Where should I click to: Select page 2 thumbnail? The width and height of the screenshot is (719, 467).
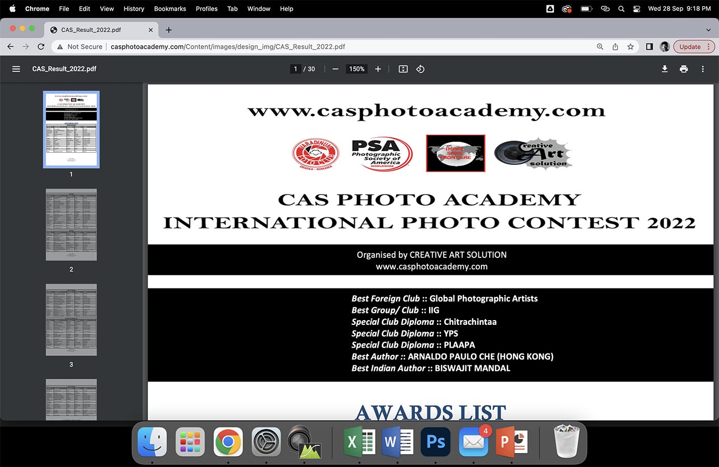[x=71, y=225]
